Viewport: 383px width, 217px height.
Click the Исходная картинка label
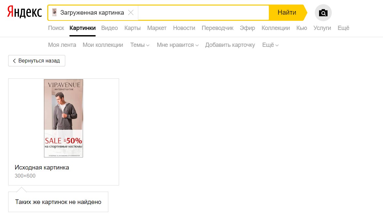(42, 168)
